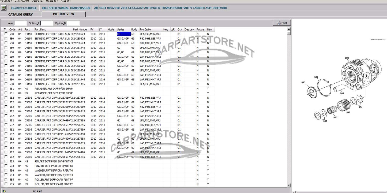
Task: Click the pointing hand icon beside Kit Part
Action: pyautogui.click(x=4, y=191)
